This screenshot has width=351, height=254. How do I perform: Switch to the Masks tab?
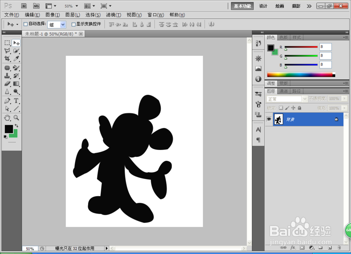284,83
